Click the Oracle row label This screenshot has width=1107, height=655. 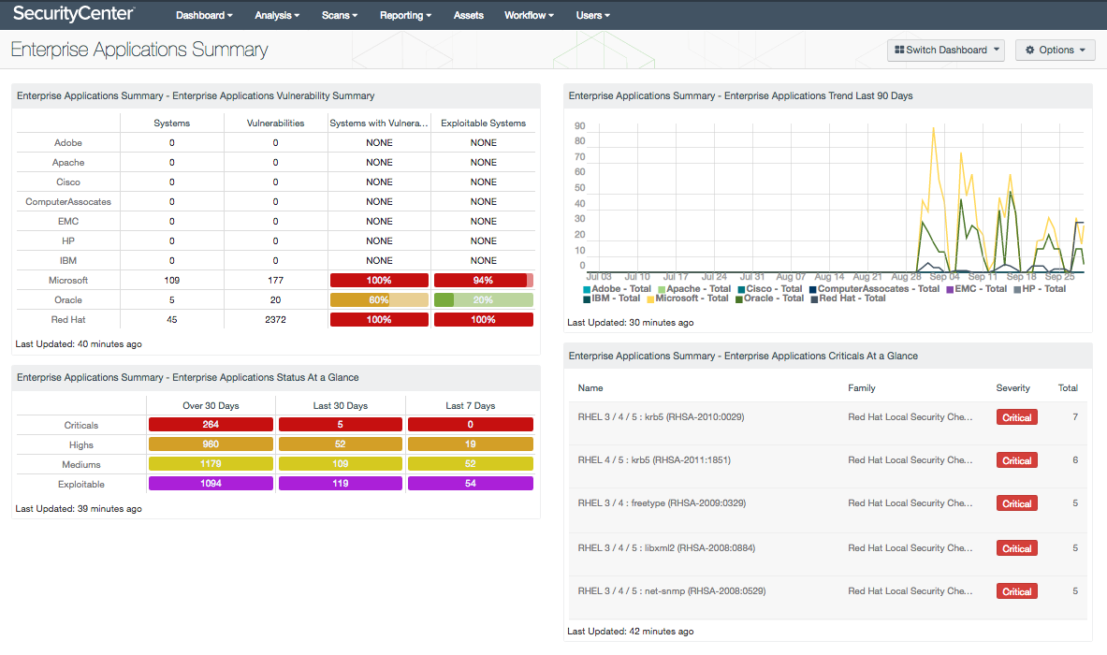68,300
